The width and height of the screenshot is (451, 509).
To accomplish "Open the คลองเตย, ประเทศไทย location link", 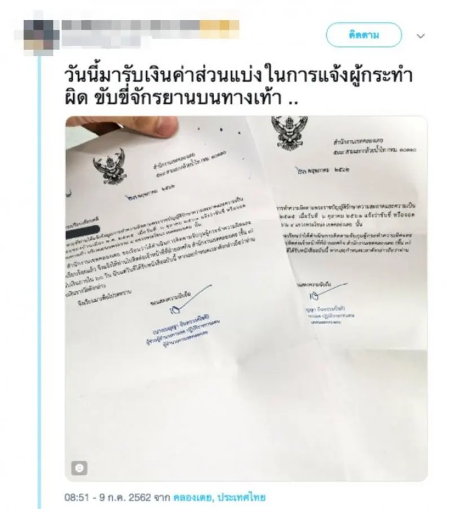I will click(219, 497).
